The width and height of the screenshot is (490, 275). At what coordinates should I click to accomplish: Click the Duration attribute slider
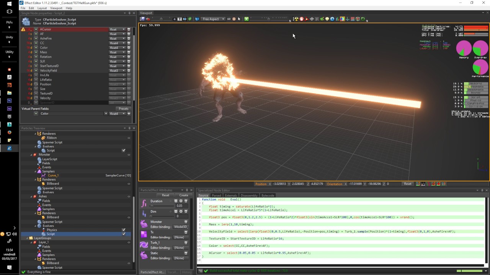click(x=162, y=206)
